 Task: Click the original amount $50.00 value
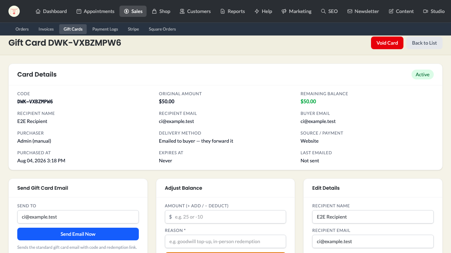tap(167, 102)
